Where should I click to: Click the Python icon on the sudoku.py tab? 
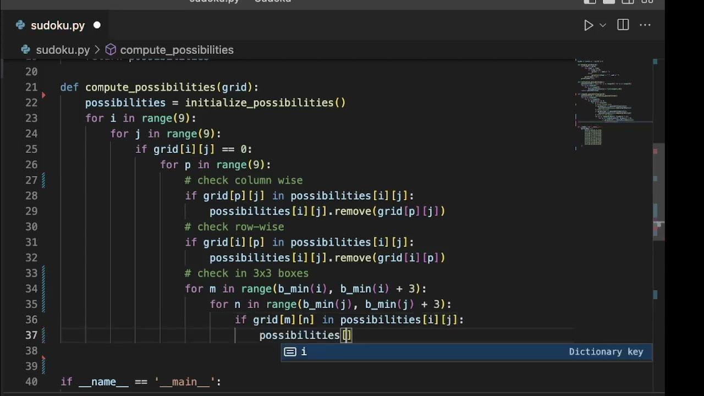(20, 25)
